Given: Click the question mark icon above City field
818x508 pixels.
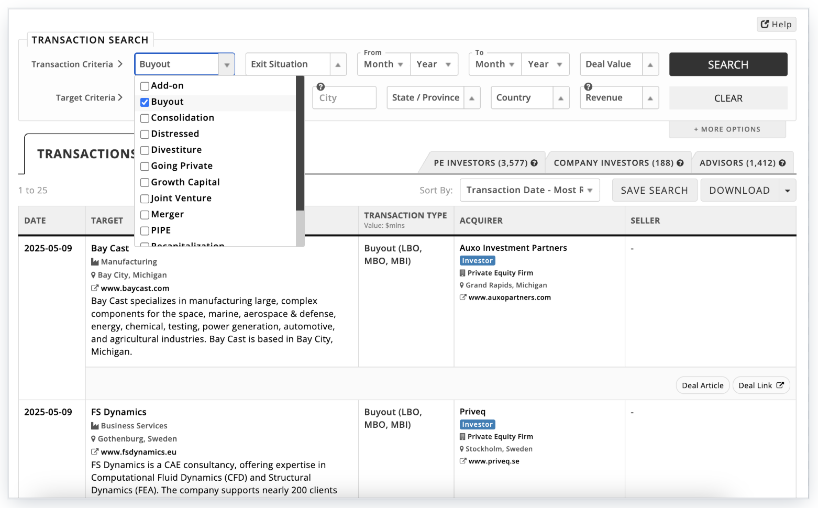Looking at the screenshot, I should tap(320, 86).
